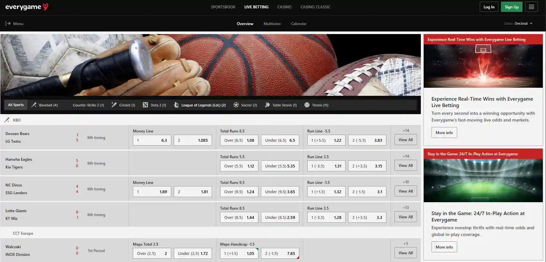This screenshot has height=262, width=546.
Task: Bet Money Line 1 at 1.89
Action: [x=152, y=192]
